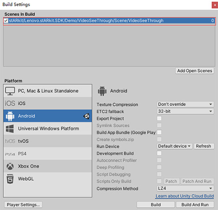Viewport: 218px width, 210px height.
Task: Select the PC, Mac & Linux Standalone monitor icon
Action: point(10,91)
